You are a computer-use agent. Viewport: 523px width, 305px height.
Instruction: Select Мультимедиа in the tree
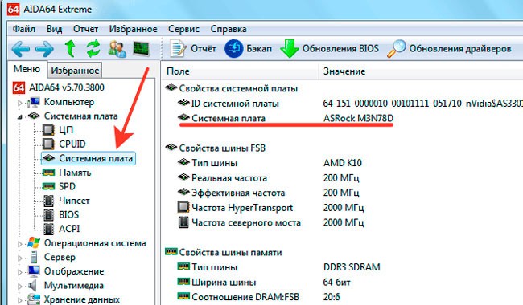tap(74, 285)
